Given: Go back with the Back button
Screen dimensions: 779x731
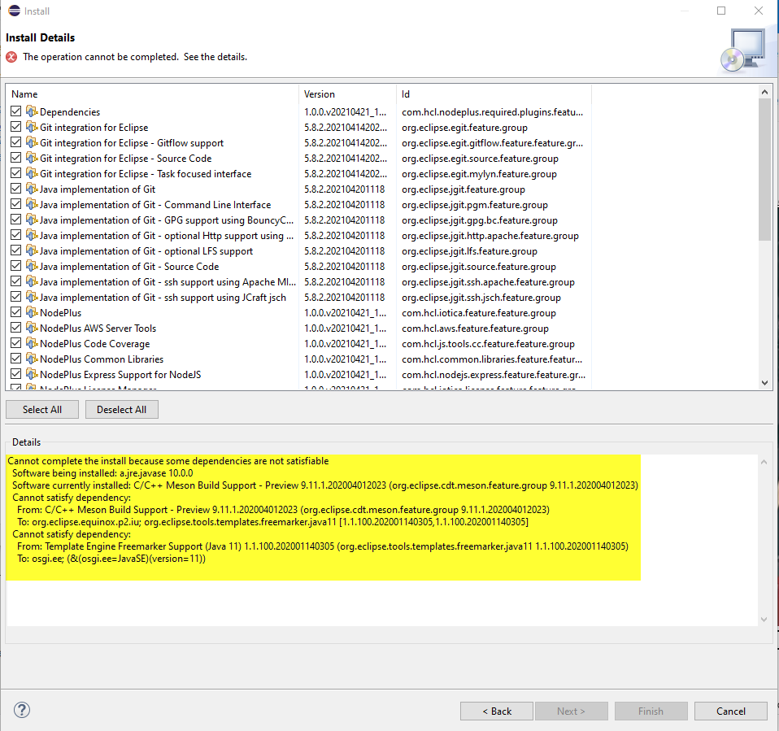Looking at the screenshot, I should point(496,711).
